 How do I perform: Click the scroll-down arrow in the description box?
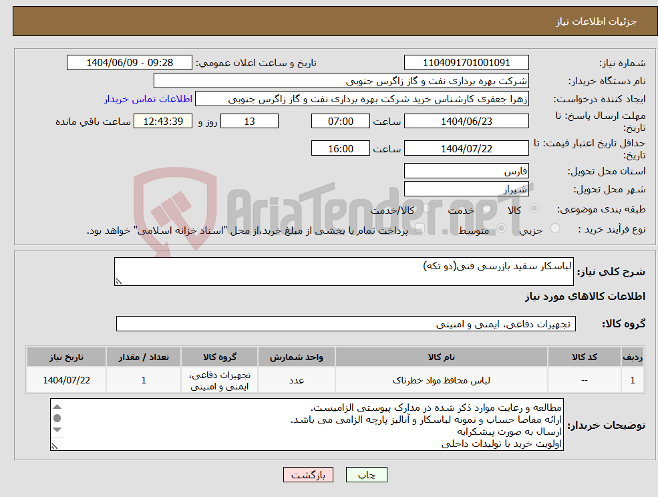(x=57, y=430)
